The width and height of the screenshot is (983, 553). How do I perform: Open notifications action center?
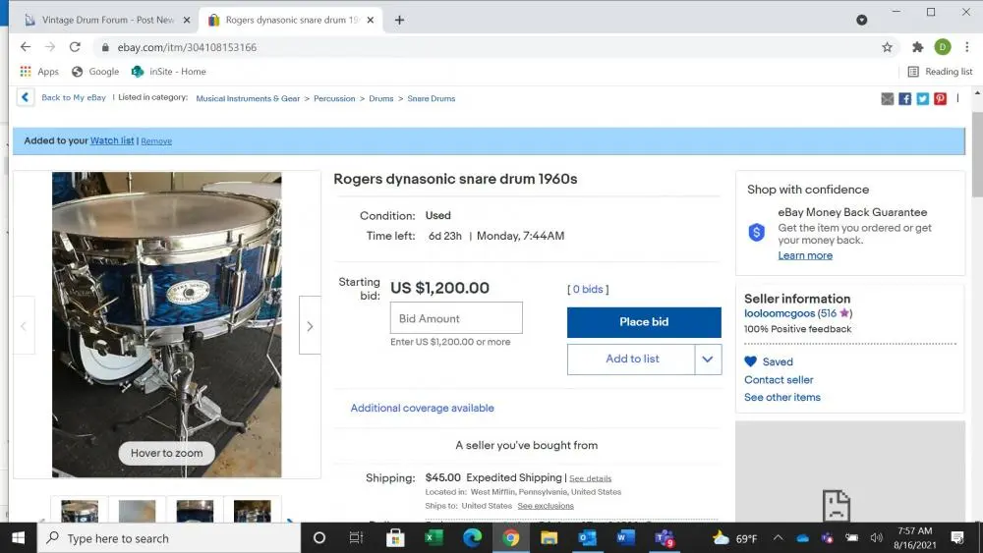pyautogui.click(x=957, y=538)
